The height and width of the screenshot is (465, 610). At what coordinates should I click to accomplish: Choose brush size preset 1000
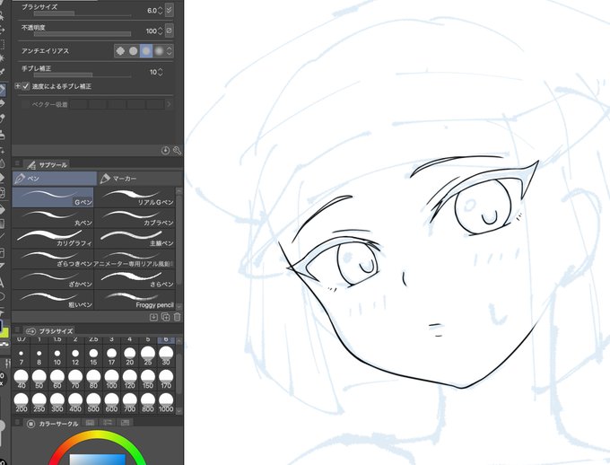click(x=166, y=403)
